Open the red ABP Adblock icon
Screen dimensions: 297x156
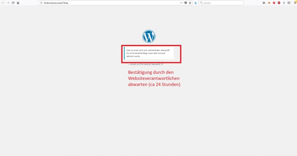click(x=279, y=3)
